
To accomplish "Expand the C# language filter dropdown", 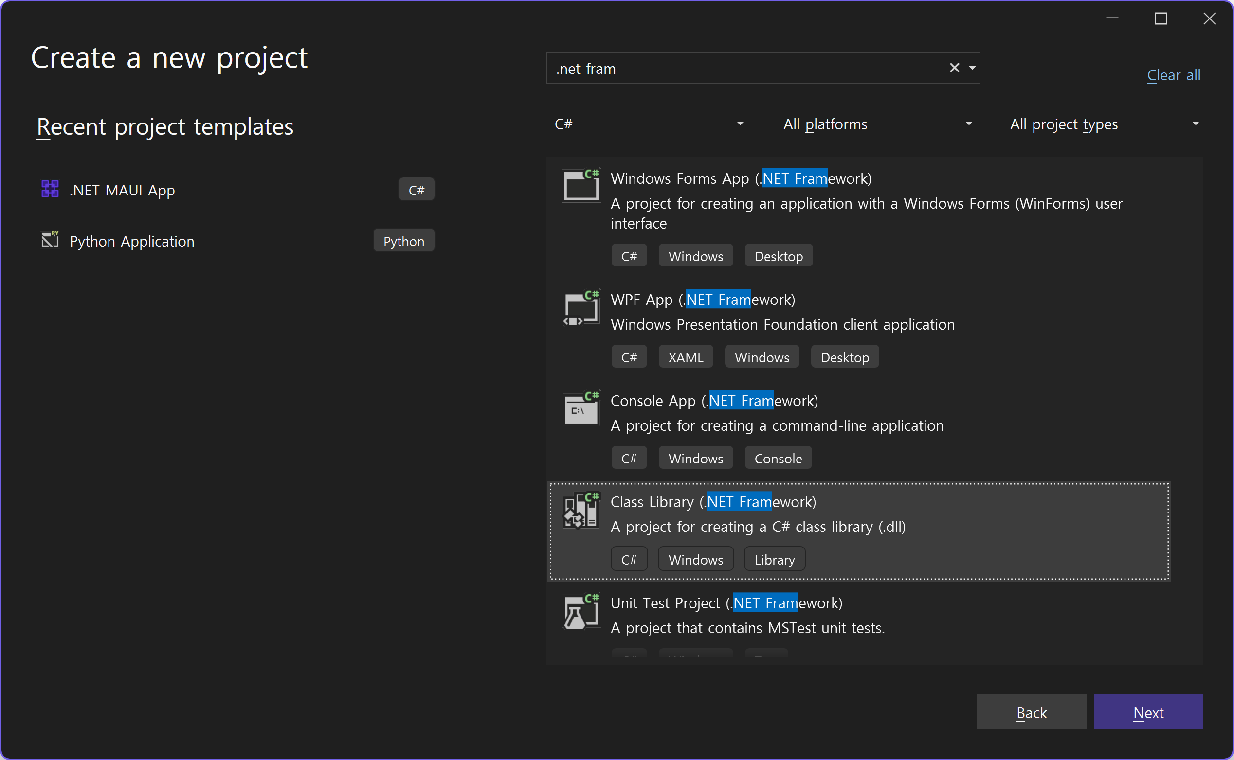I will pyautogui.click(x=648, y=124).
